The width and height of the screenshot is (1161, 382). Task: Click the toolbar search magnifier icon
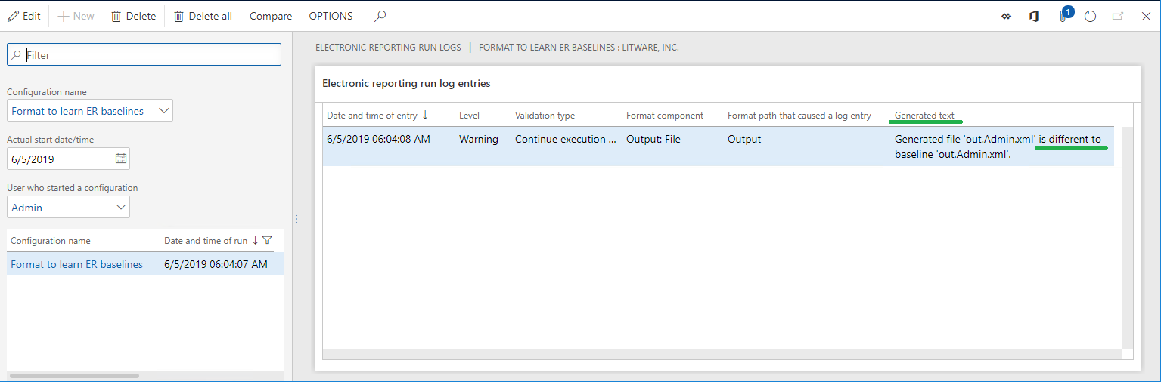click(x=380, y=16)
